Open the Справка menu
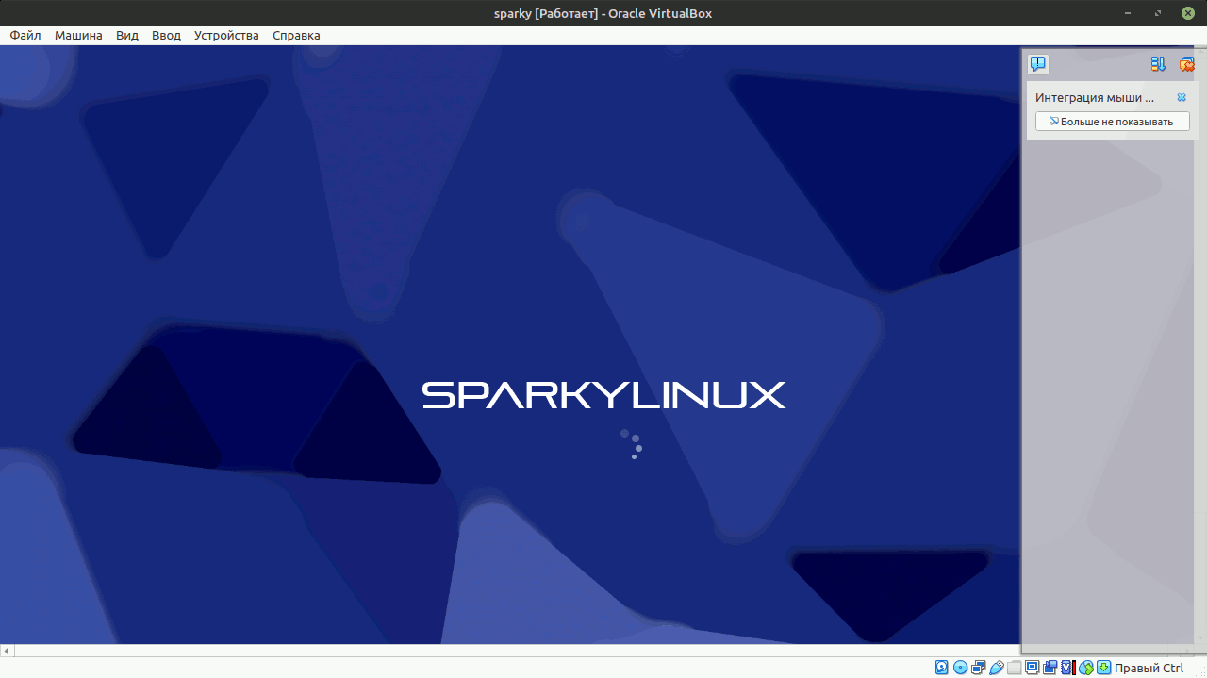The image size is (1207, 678). 296,35
